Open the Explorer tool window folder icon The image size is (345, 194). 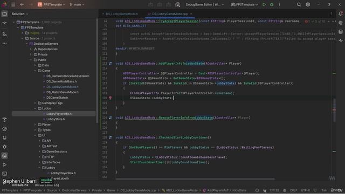pos(4,14)
